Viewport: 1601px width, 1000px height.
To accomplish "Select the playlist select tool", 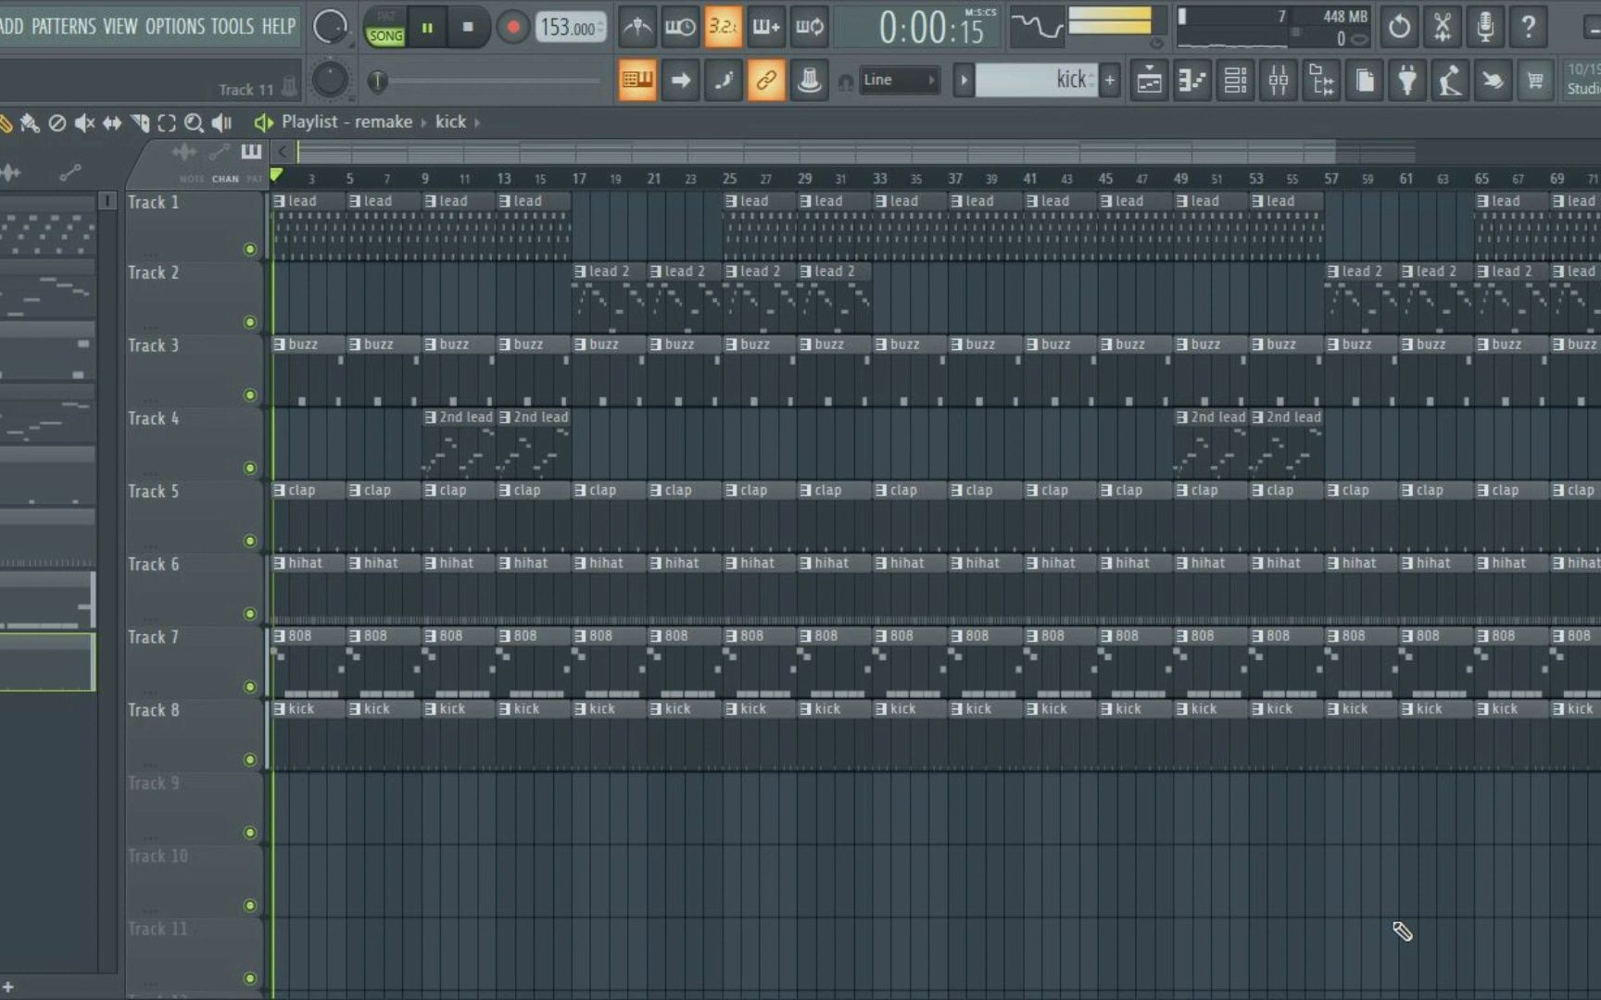I will tap(167, 122).
